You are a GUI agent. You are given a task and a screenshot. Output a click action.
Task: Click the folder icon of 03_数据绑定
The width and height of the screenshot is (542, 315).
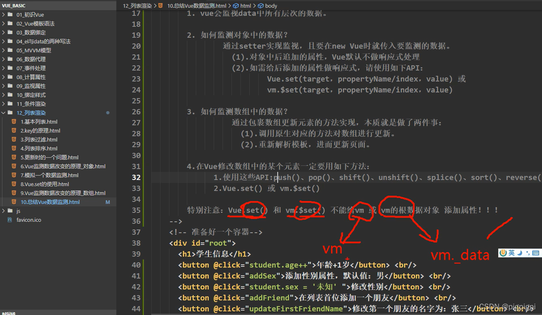(x=10, y=32)
